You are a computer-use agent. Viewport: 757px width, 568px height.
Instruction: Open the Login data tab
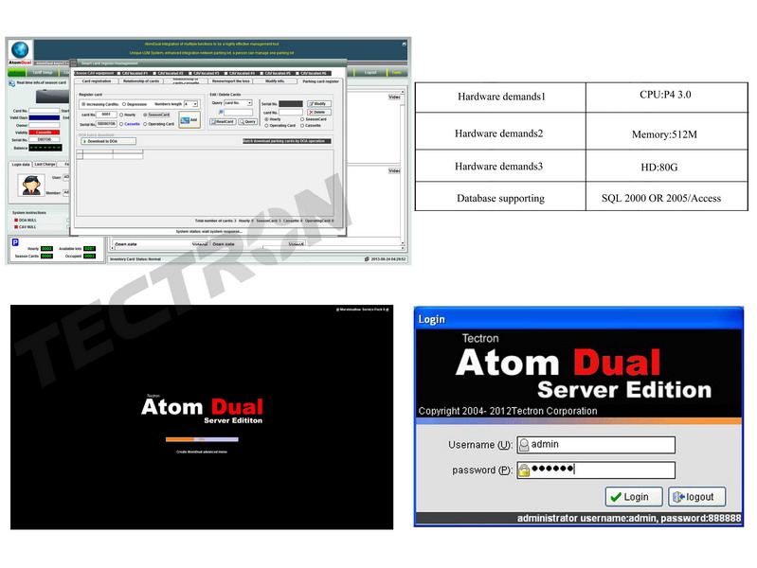point(20,165)
